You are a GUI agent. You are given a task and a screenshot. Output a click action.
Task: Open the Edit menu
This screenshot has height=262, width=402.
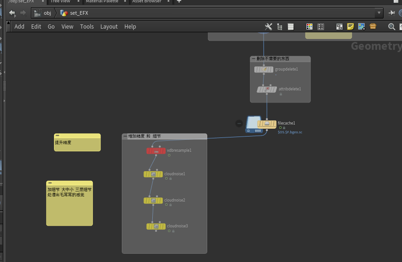[36, 27]
